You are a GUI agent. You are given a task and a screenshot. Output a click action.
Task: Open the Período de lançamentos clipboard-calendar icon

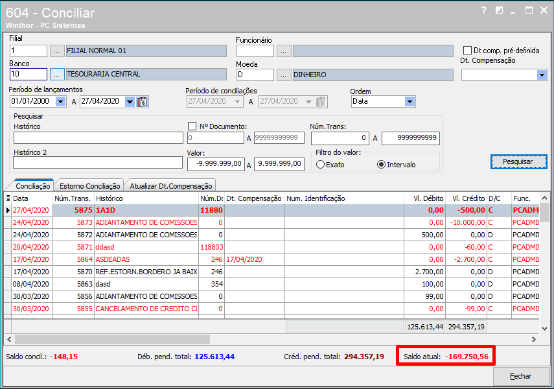[x=142, y=102]
